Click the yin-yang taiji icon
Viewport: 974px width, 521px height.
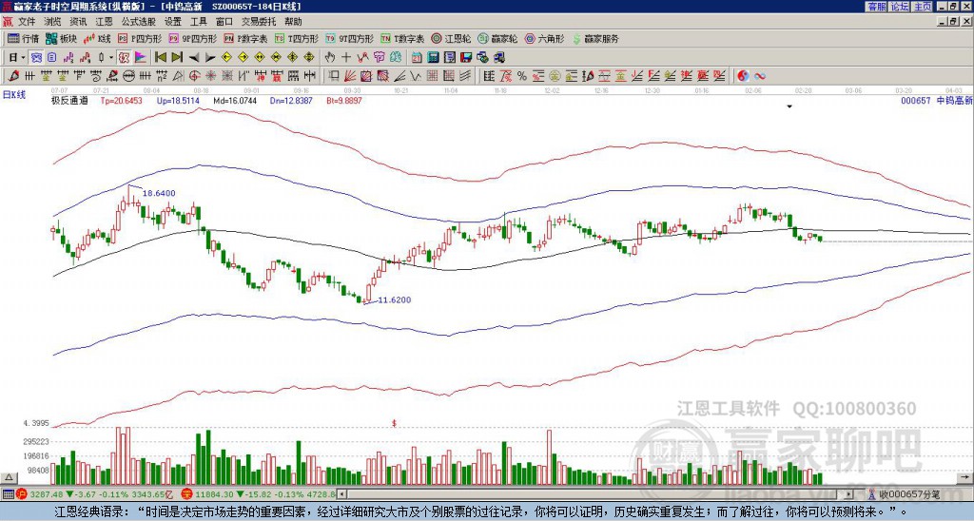point(746,75)
